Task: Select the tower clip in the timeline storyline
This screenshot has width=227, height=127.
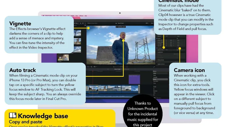Action: tap(103, 89)
